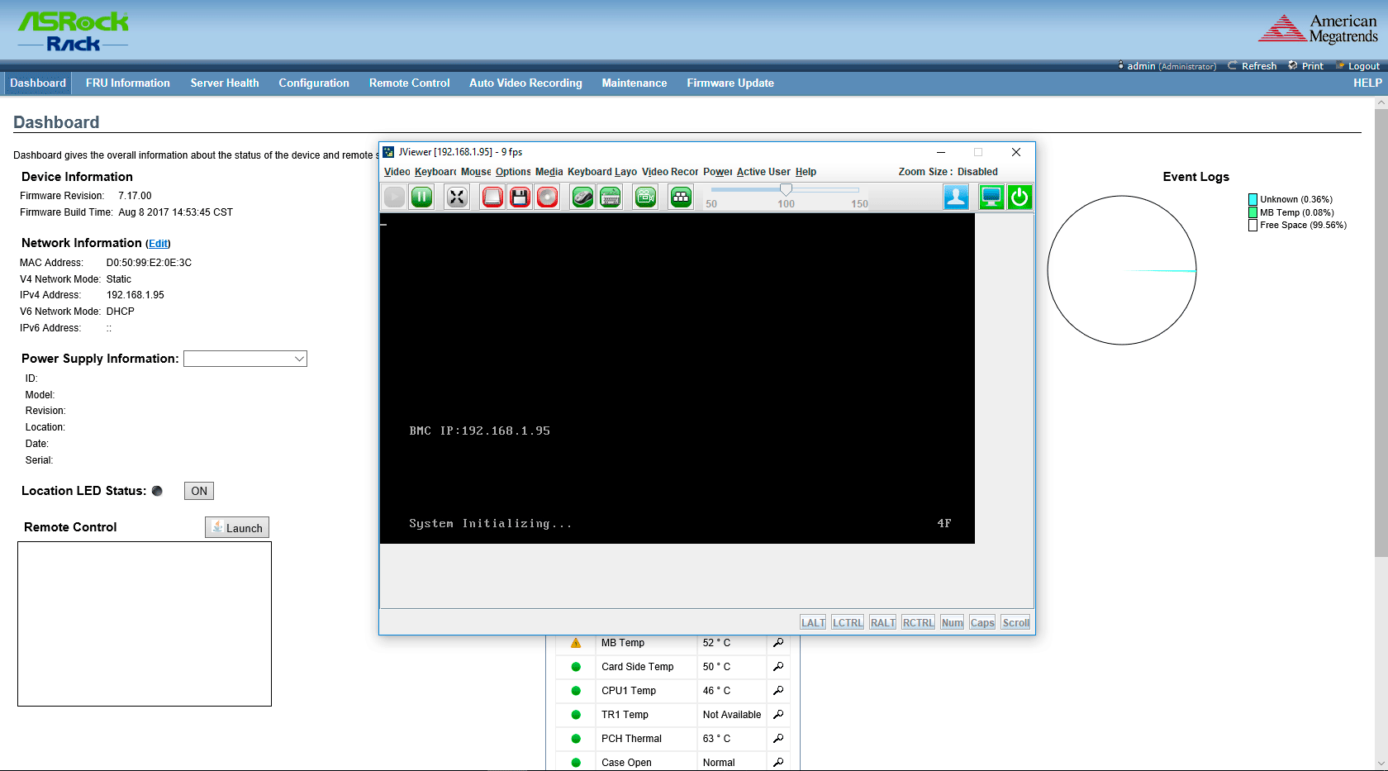Open the Video Record menu
The height and width of the screenshot is (771, 1388).
(670, 172)
